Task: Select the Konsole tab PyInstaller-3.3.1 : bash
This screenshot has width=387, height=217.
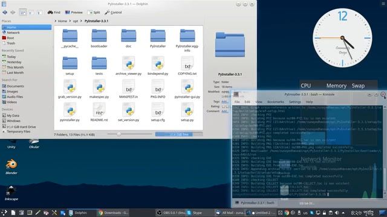Action: pos(255,203)
